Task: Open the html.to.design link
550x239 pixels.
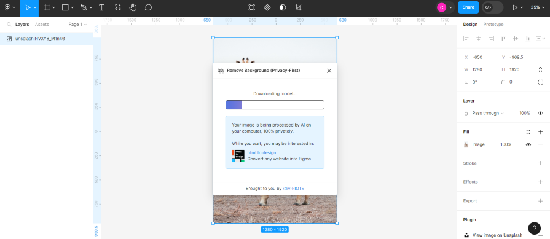Action: click(x=262, y=153)
